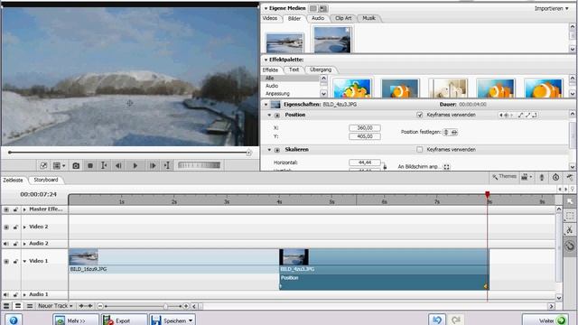Undo the last action
Image resolution: width=578 pixels, height=325 pixels.
437,320
